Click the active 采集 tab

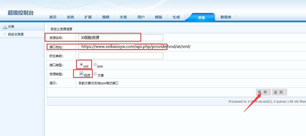201,18
